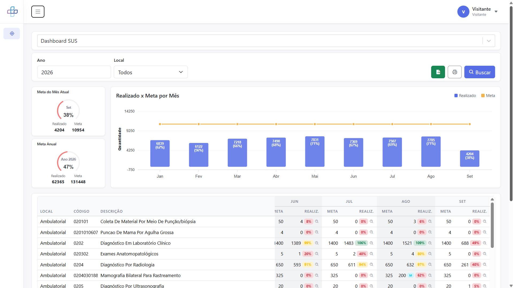Open JUN magnifier for Laboratório Clínico row

tap(317, 243)
